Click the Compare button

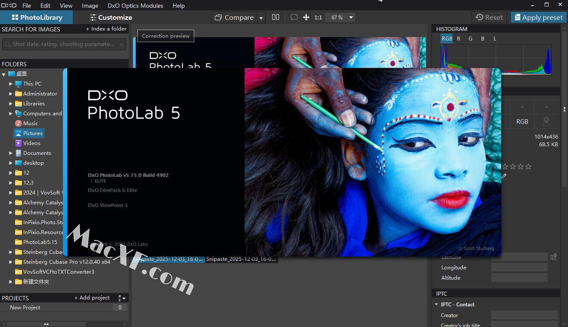coord(235,18)
